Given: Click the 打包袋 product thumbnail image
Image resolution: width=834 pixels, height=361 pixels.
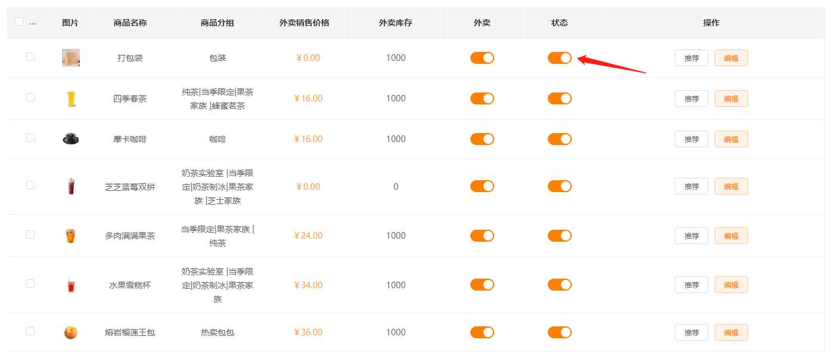Looking at the screenshot, I should (x=71, y=58).
